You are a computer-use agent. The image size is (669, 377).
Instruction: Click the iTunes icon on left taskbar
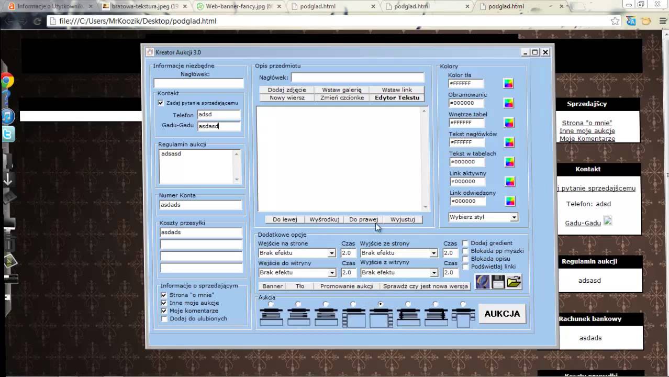[7, 116]
